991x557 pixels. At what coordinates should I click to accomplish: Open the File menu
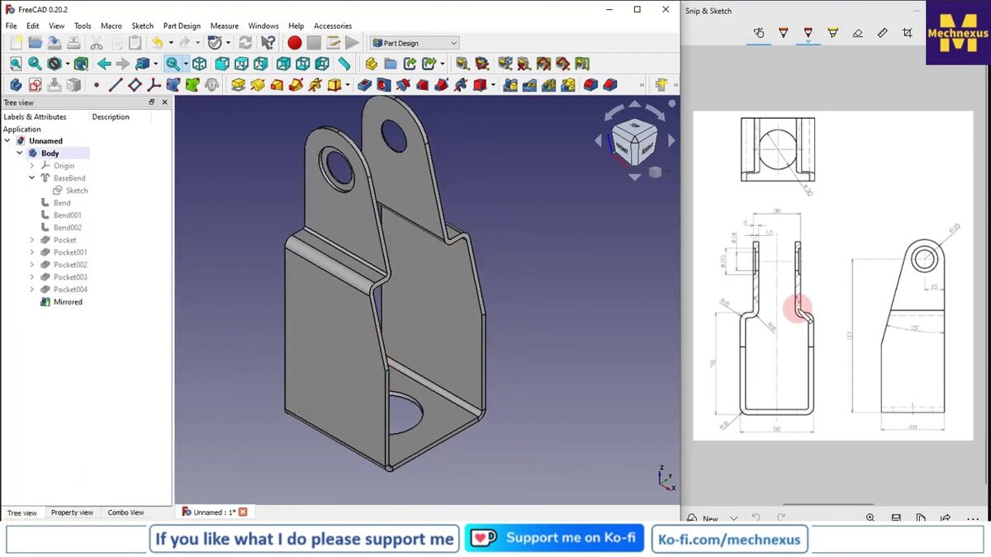point(12,26)
